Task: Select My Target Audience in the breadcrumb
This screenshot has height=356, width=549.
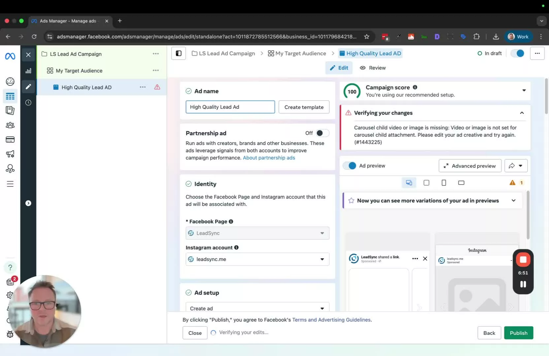Action: pyautogui.click(x=300, y=53)
